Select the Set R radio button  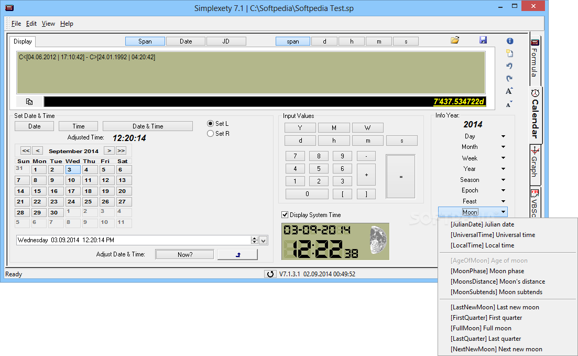pyautogui.click(x=211, y=134)
